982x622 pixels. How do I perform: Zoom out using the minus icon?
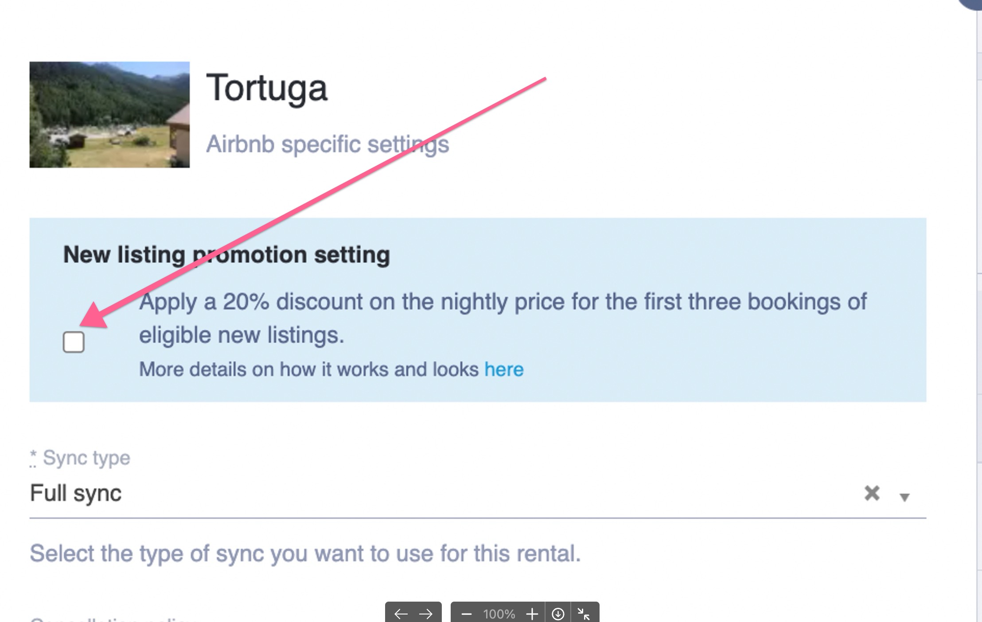click(466, 614)
